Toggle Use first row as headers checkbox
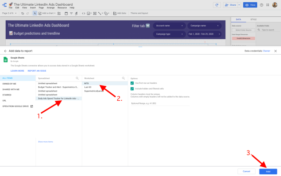 click(x=132, y=83)
